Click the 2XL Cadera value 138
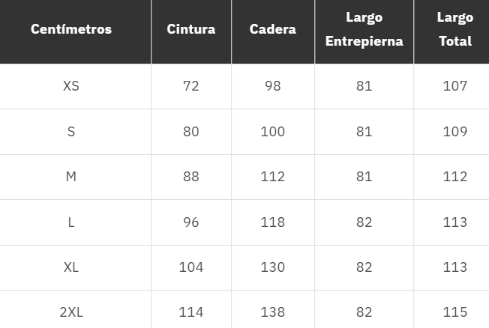The image size is (489, 328). [x=273, y=312]
